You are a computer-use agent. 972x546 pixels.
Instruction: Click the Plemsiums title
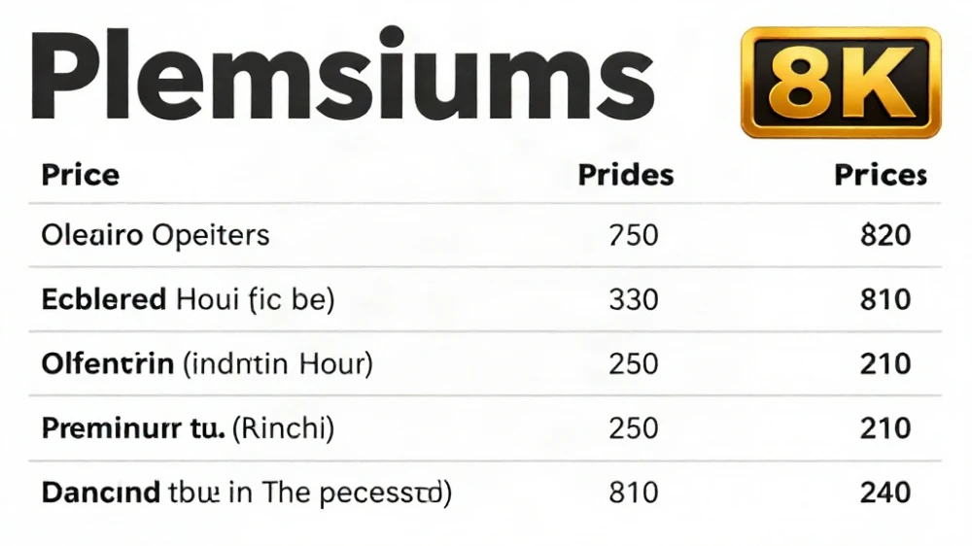[x=342, y=75]
